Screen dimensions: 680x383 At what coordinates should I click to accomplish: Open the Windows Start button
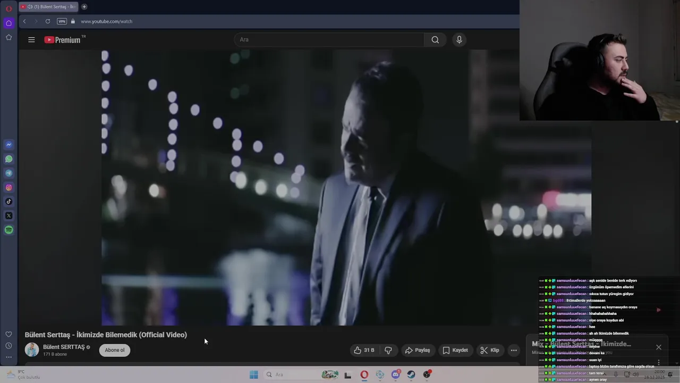click(x=254, y=374)
